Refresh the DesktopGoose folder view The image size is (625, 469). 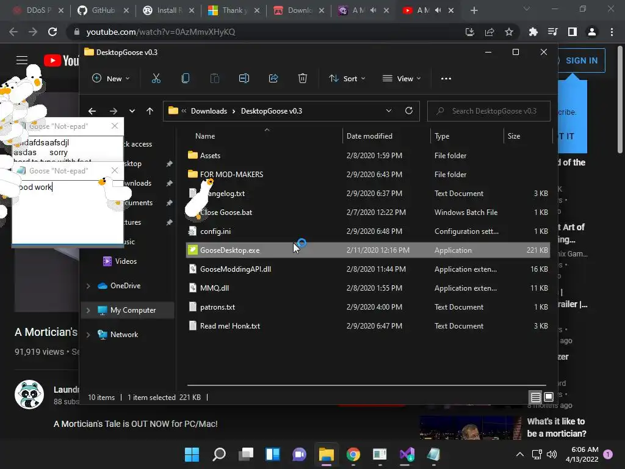pos(409,111)
